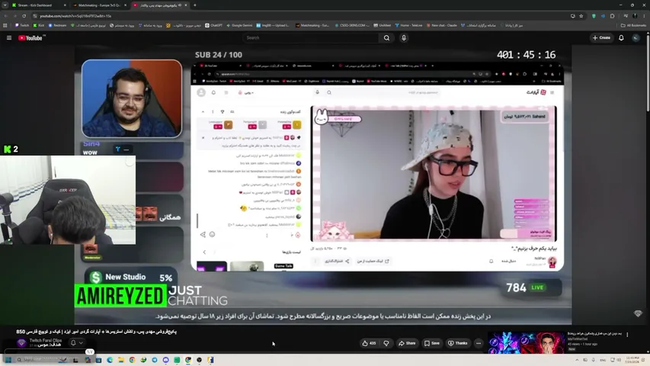Open the taskbar clock and date

pos(632,360)
